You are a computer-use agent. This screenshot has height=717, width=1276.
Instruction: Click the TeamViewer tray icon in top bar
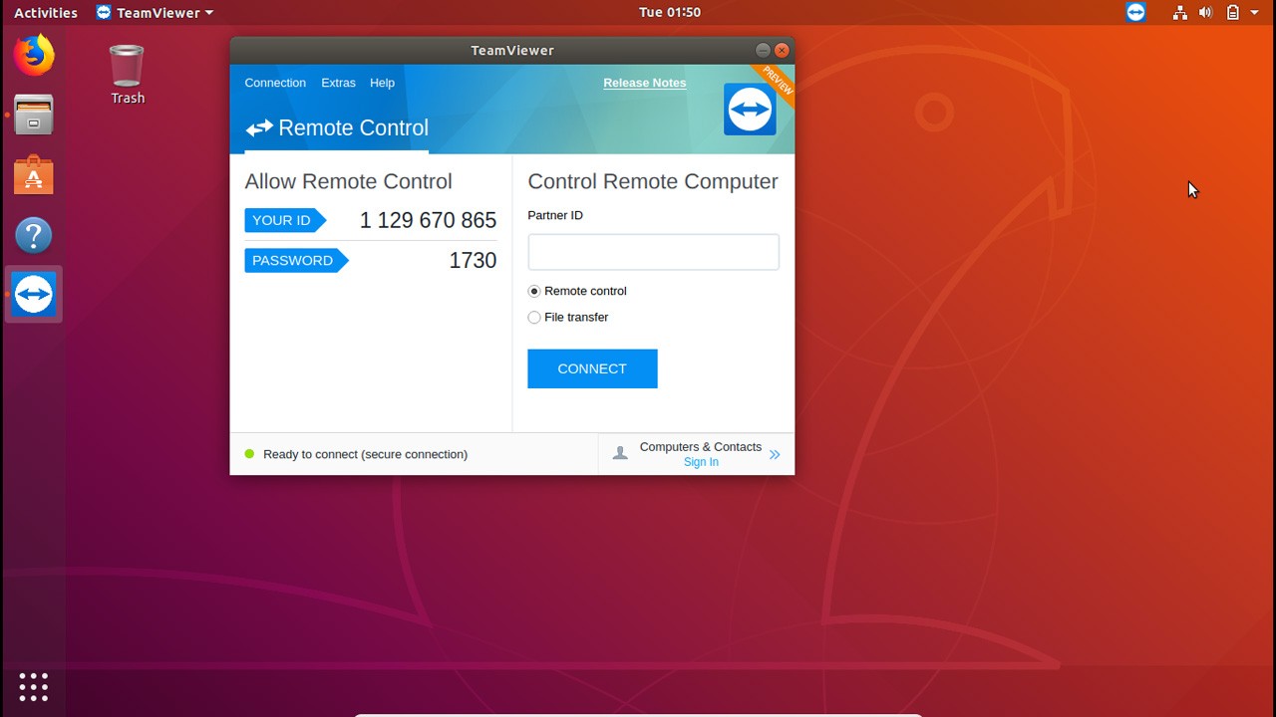click(x=1135, y=12)
